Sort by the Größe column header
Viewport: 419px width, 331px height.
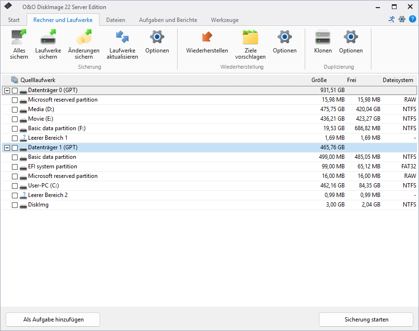coord(319,80)
